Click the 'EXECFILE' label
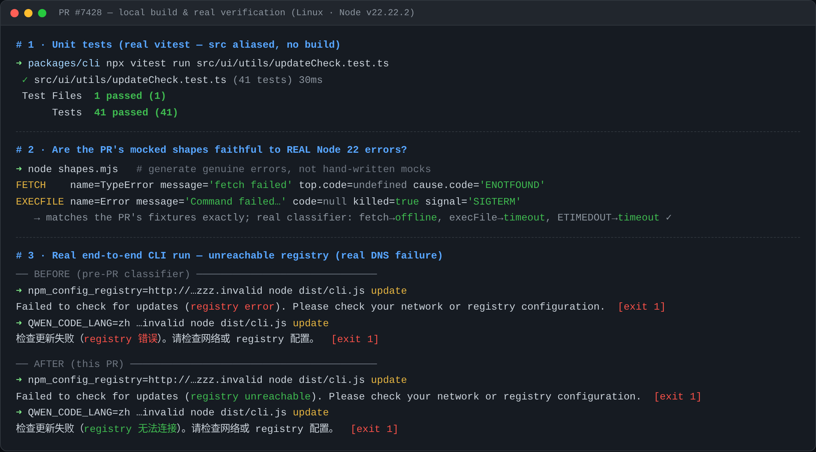 pos(40,202)
